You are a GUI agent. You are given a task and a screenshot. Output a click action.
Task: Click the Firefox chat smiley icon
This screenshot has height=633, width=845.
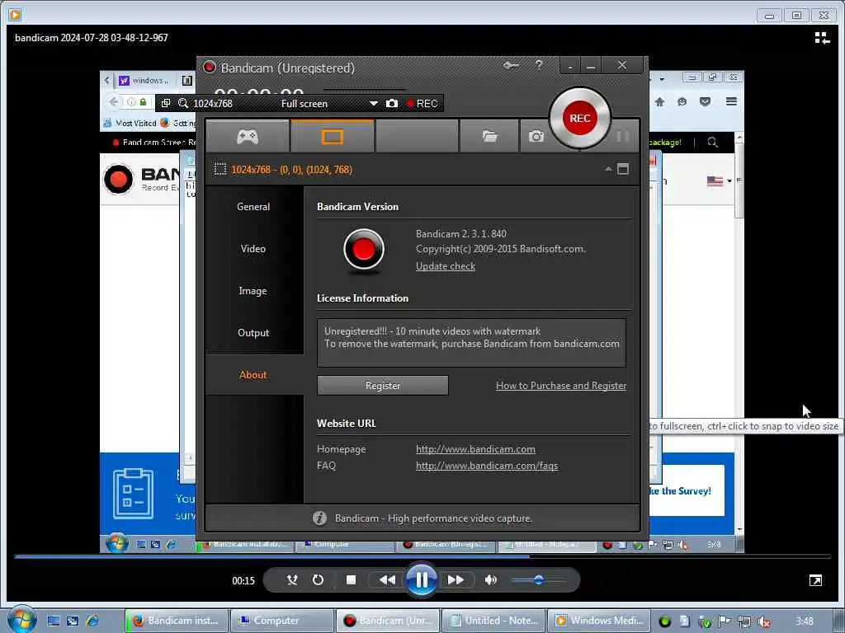682,101
